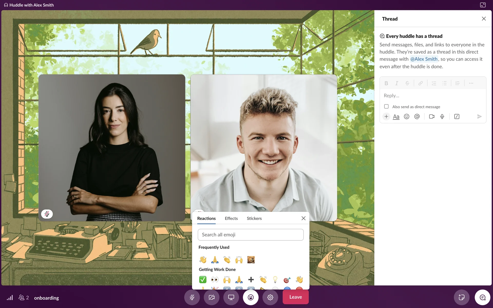Image resolution: width=493 pixels, height=308 pixels.
Task: Record a video clip in thread
Action: (432, 117)
